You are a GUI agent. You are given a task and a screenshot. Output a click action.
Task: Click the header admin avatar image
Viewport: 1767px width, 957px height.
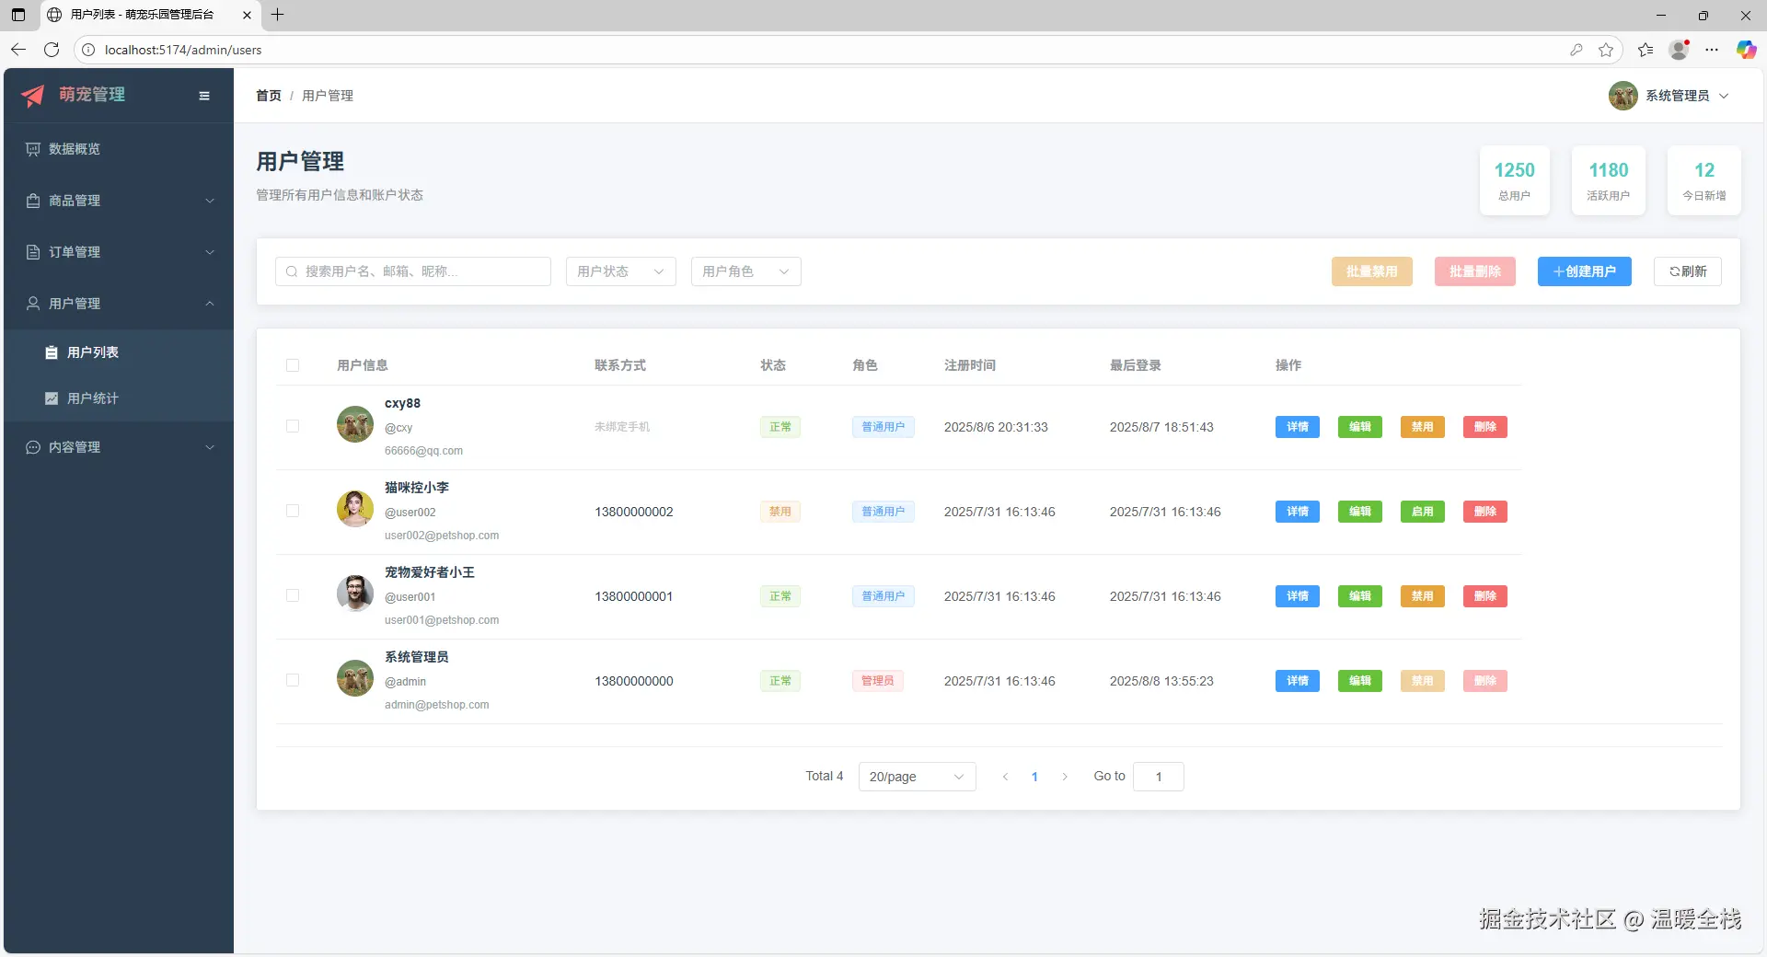click(x=1623, y=96)
